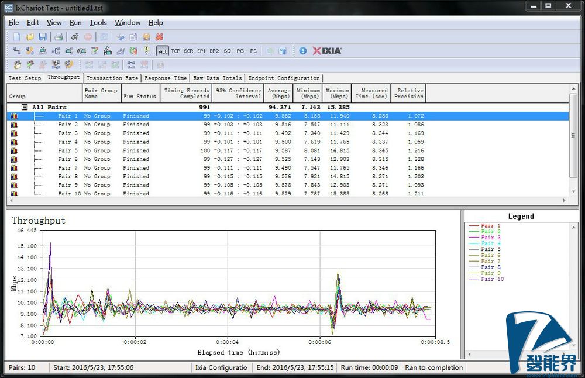585x378 pixels.
Task: Click Pair 1 in the Legend
Action: tap(490, 226)
